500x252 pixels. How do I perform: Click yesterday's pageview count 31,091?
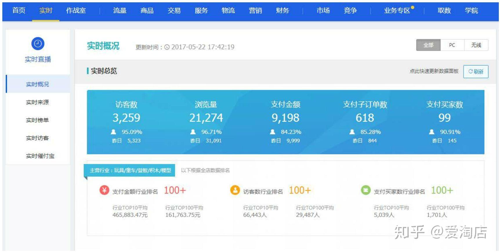click(214, 141)
